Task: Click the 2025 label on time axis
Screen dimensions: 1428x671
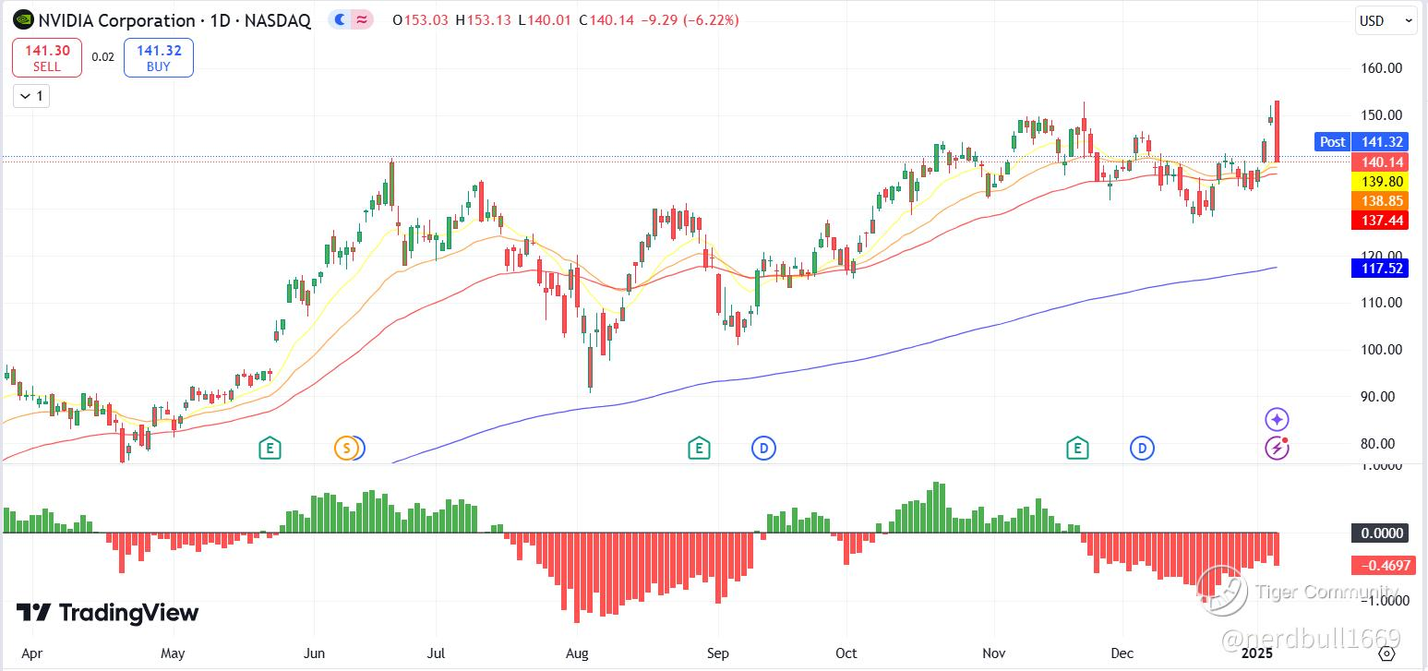Action: [x=1257, y=653]
